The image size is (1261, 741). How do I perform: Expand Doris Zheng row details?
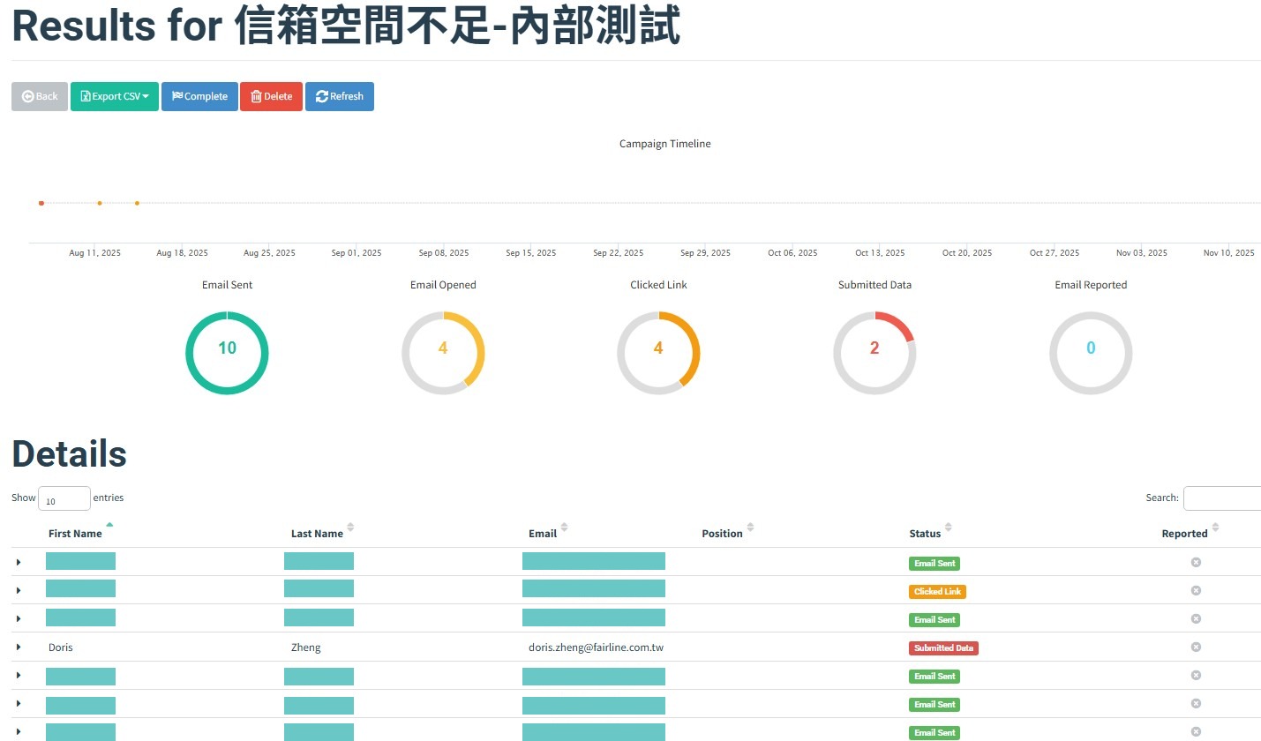point(19,647)
